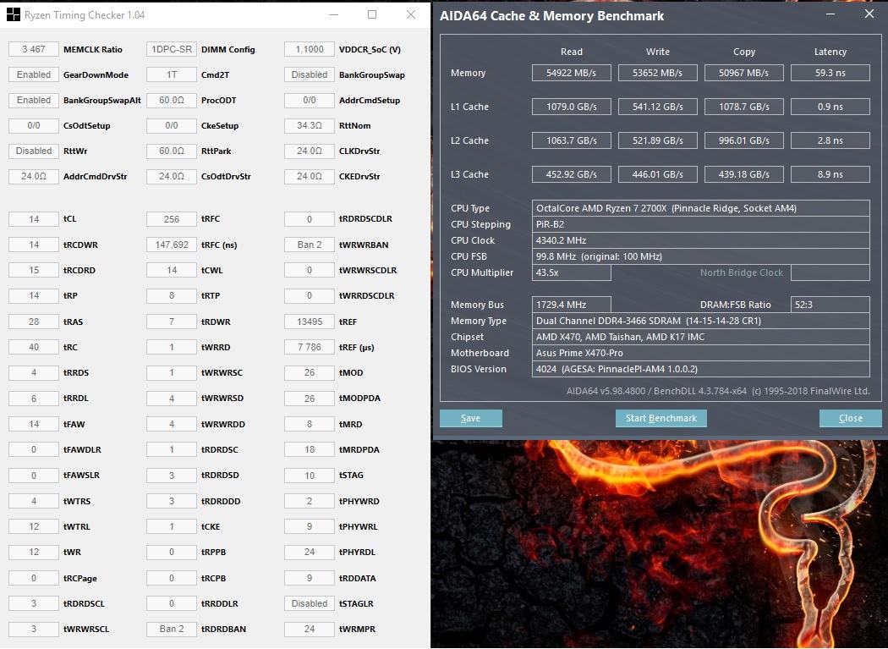Click the tRCDRD value 15
Screen dimensions: 888x649
pyautogui.click(x=34, y=271)
